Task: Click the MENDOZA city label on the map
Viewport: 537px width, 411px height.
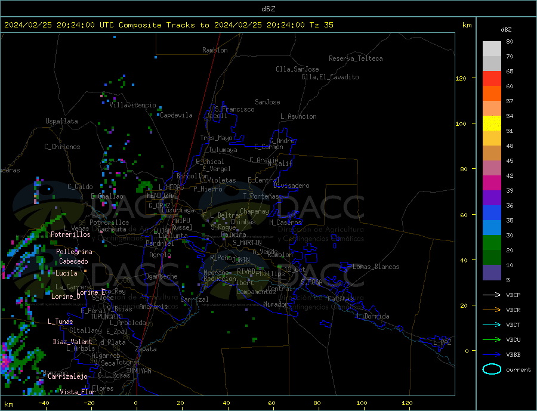Action: pyautogui.click(x=159, y=196)
